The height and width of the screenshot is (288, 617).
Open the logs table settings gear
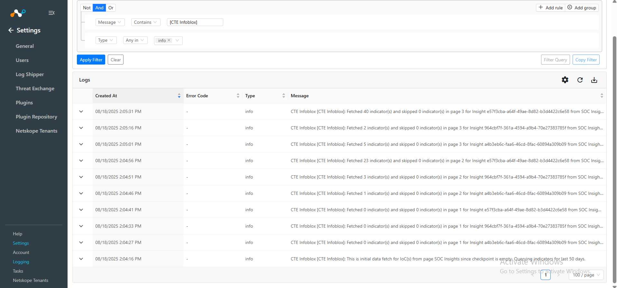coord(565,80)
